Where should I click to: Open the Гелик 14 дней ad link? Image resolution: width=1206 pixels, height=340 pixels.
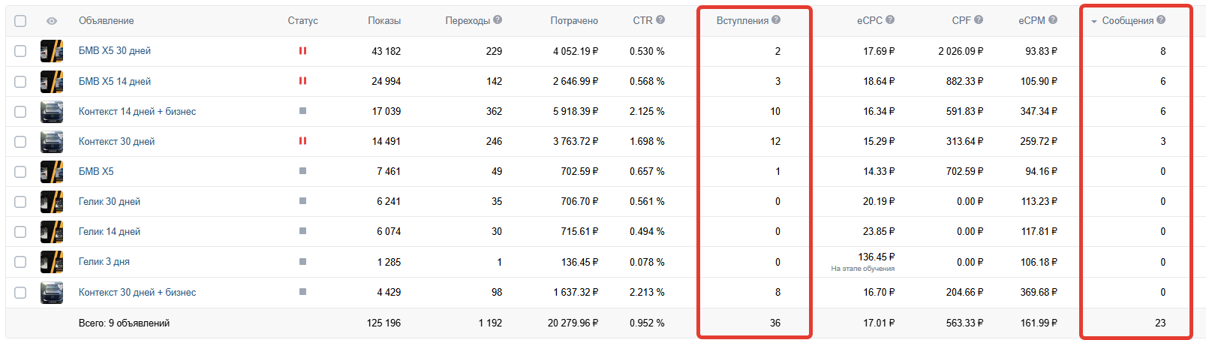[x=110, y=232]
